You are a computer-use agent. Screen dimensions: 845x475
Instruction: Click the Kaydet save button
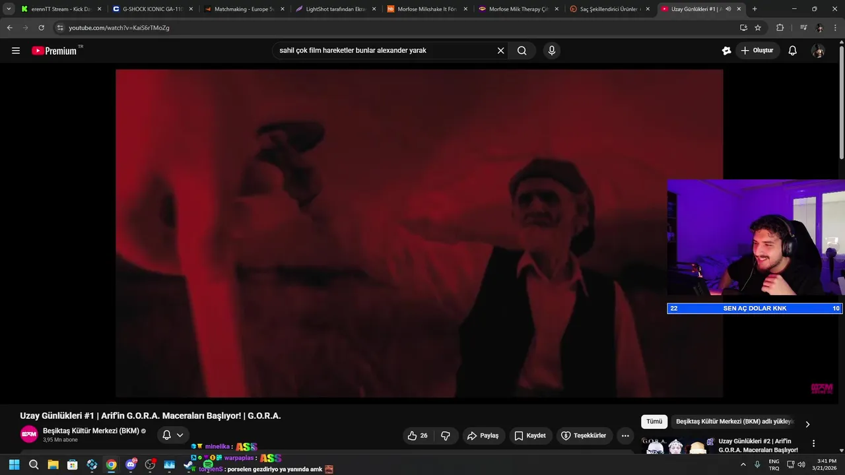click(x=530, y=435)
